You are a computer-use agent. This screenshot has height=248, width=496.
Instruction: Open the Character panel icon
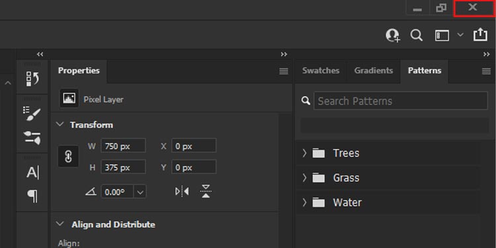pyautogui.click(x=32, y=173)
